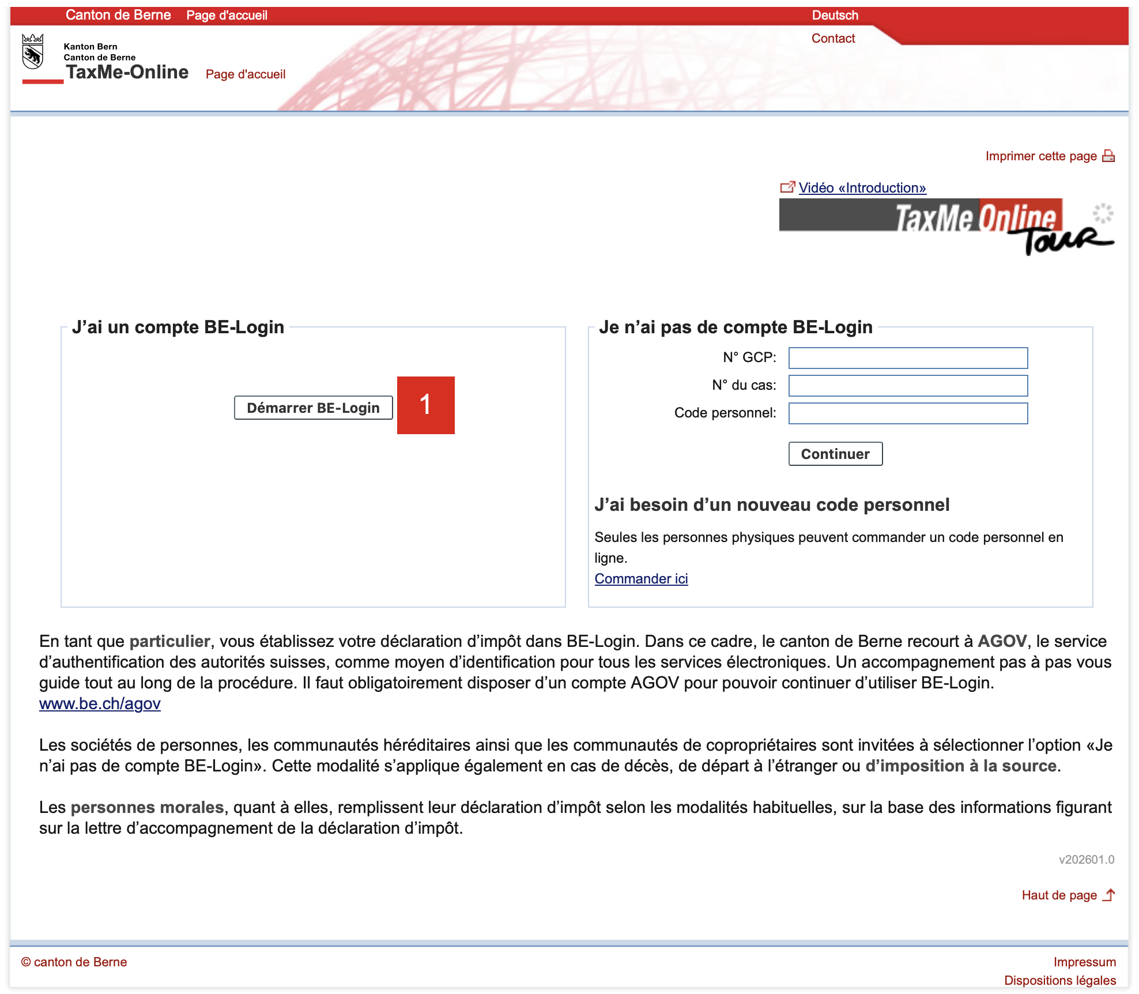Click the loading spinner beside Tour banner

[1103, 213]
